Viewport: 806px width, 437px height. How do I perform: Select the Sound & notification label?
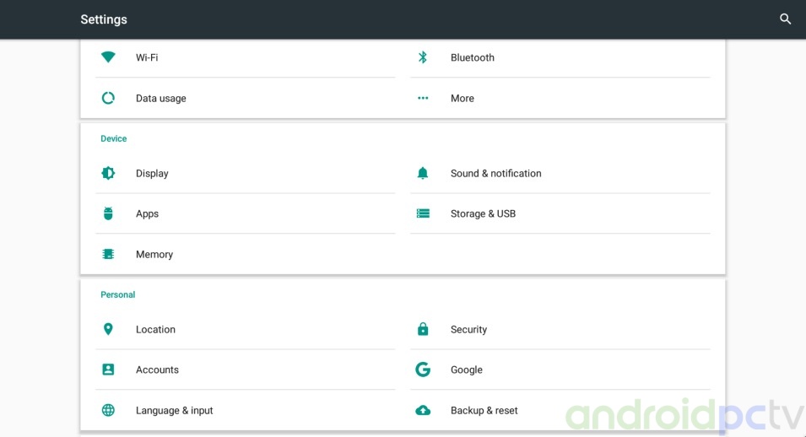[495, 173]
